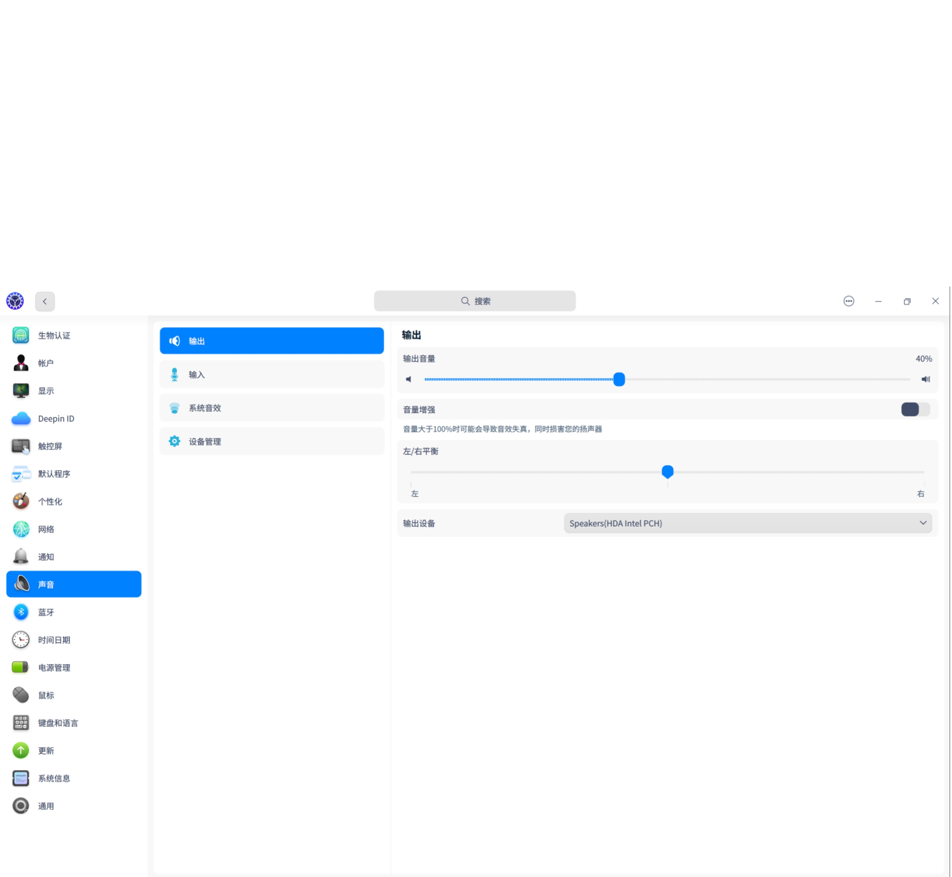
Task: Click the back navigation arrow button
Action: (45, 301)
